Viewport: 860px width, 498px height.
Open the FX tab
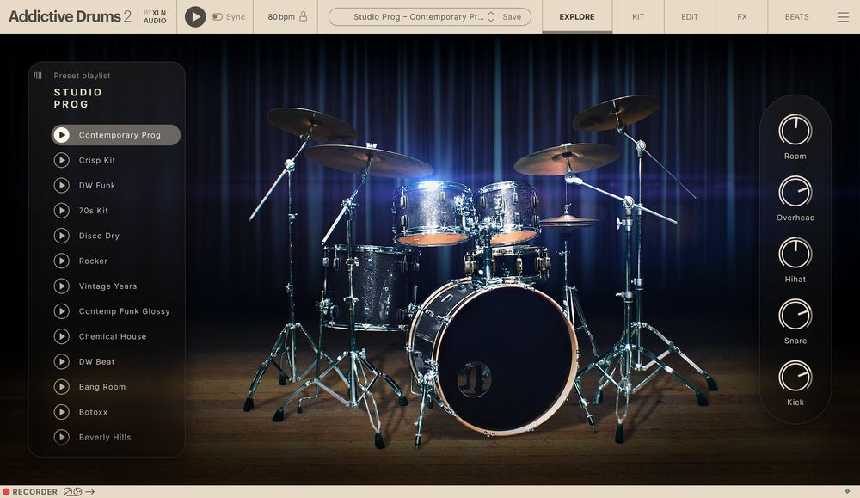[740, 16]
